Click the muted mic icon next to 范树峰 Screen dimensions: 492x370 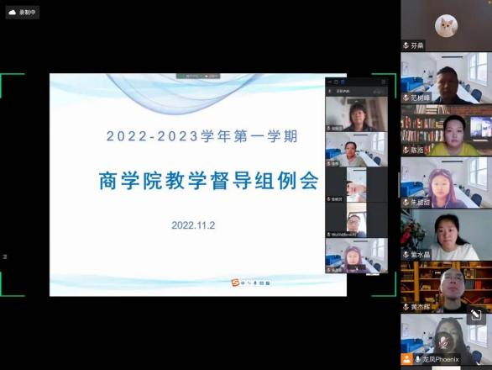pos(406,98)
